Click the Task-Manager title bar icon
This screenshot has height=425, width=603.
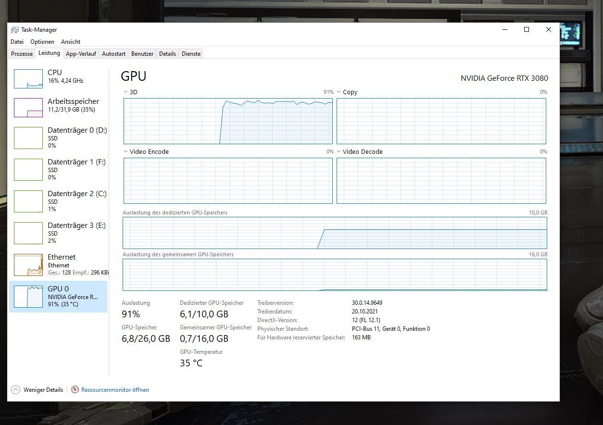click(x=15, y=30)
